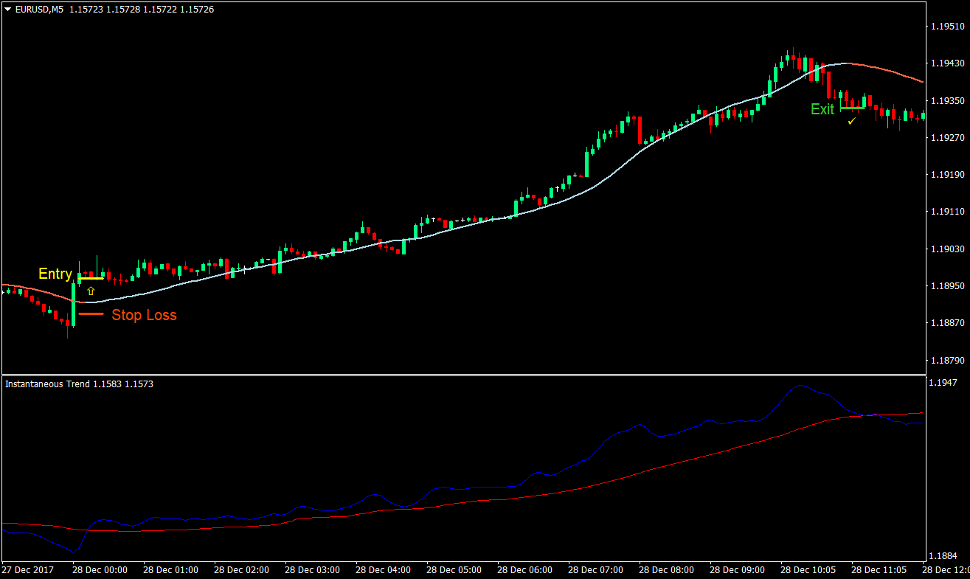970x579 pixels.
Task: Click the yellow checkmark symbol below Exit
Action: tap(851, 122)
